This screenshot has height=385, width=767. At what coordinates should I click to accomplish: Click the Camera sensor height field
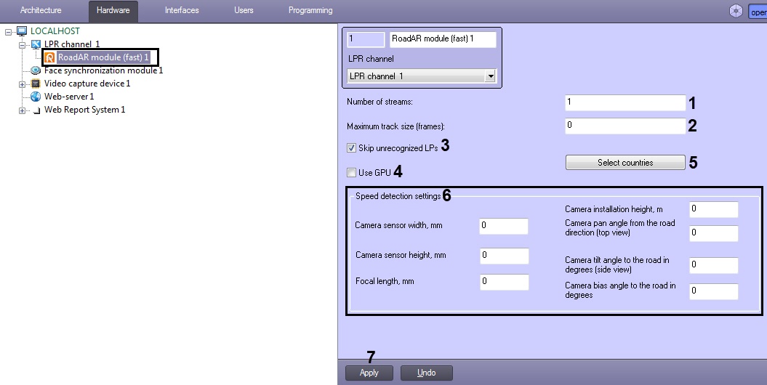tap(505, 256)
